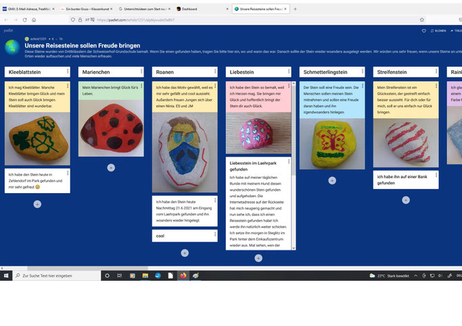Open the butterfly stone photo
Image resolution: width=462 pixels, height=326 pixels.
[x=332, y=144]
